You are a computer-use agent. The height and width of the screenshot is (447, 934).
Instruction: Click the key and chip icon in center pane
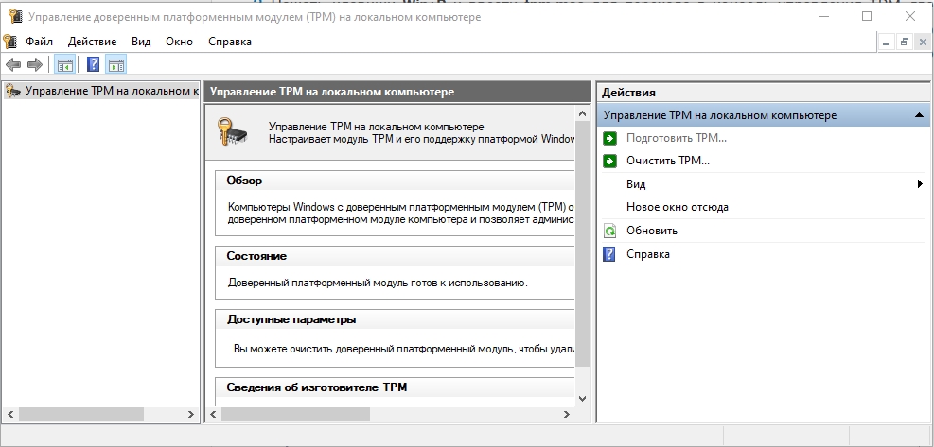click(x=232, y=131)
